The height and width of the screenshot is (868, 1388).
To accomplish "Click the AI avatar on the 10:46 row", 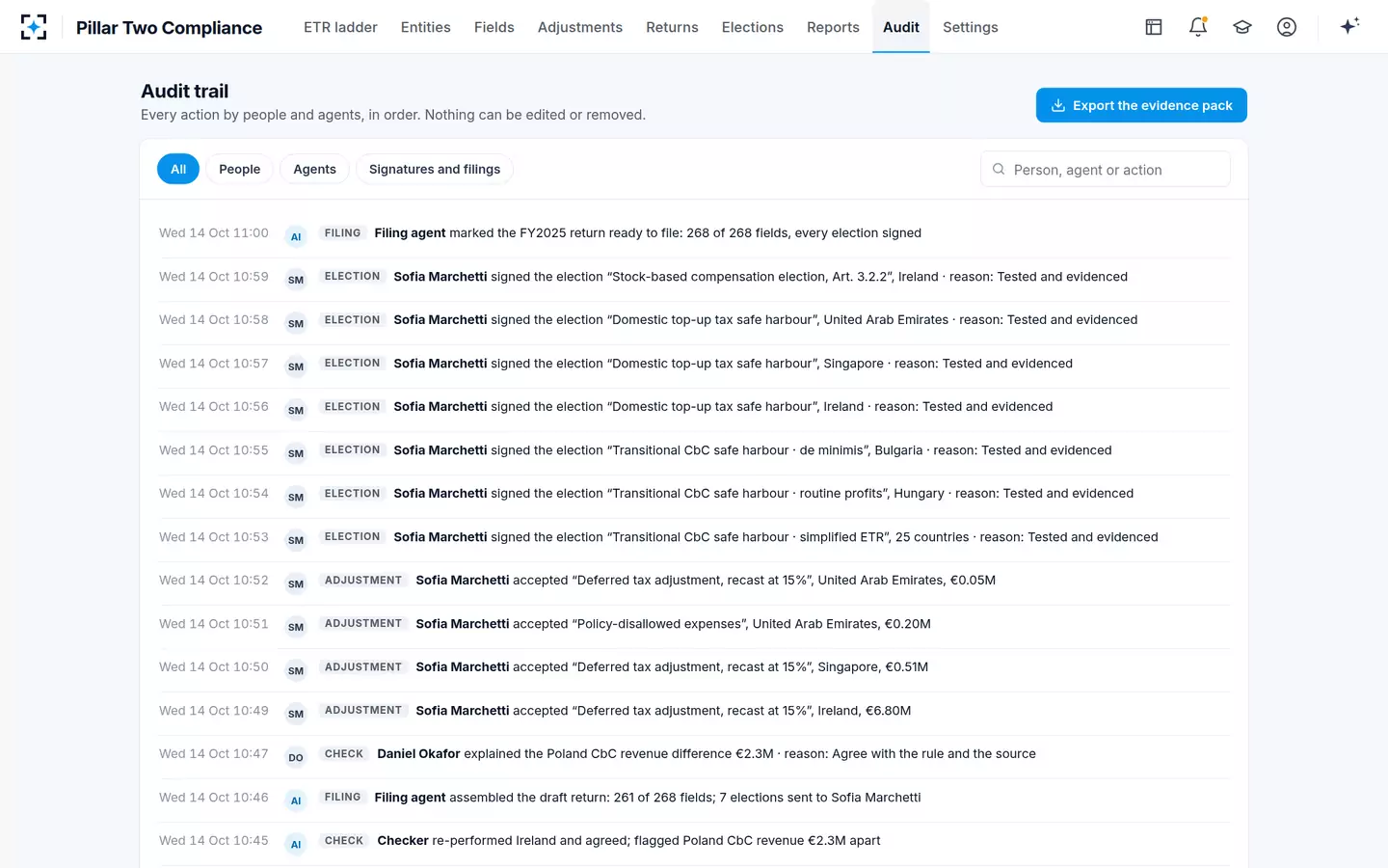I will click(x=296, y=800).
